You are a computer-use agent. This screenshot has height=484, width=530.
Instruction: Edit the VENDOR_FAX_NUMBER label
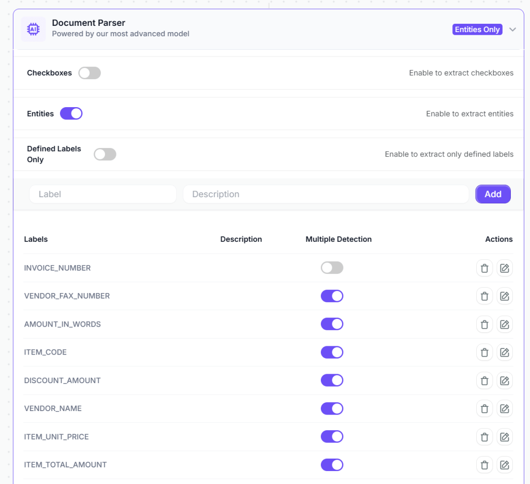[505, 296]
